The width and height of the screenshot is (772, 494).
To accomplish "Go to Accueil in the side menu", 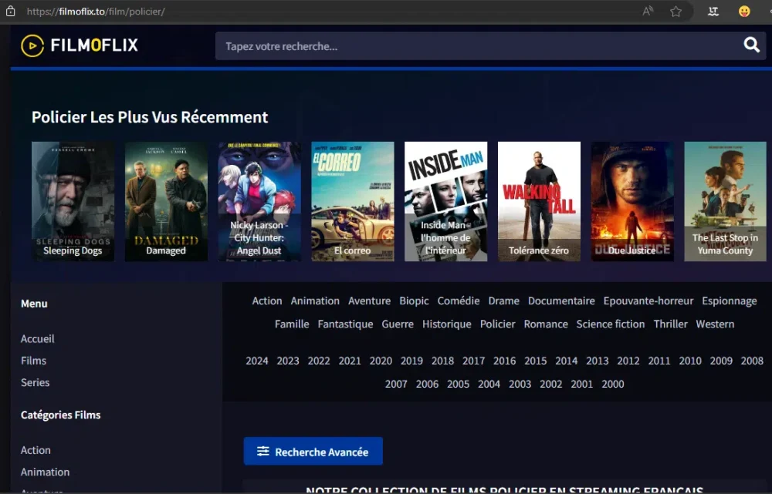I will [x=37, y=338].
